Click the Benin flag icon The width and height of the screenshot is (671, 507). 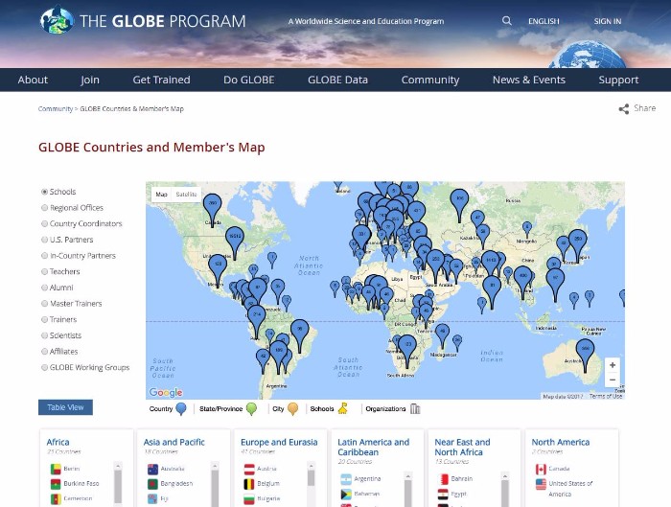point(56,469)
